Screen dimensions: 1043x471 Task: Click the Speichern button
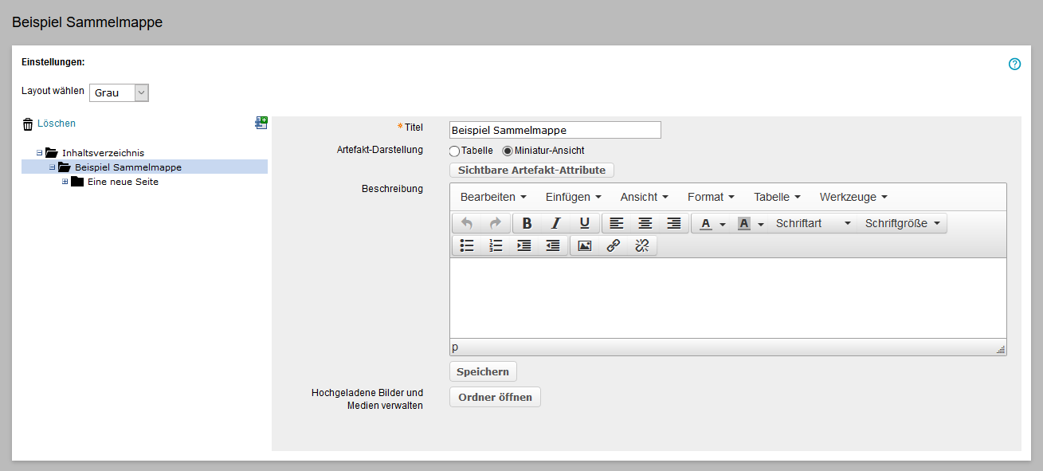coord(483,371)
